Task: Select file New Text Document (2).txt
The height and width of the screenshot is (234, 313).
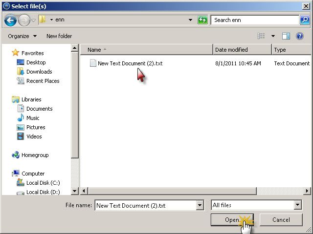Action: click(x=130, y=63)
